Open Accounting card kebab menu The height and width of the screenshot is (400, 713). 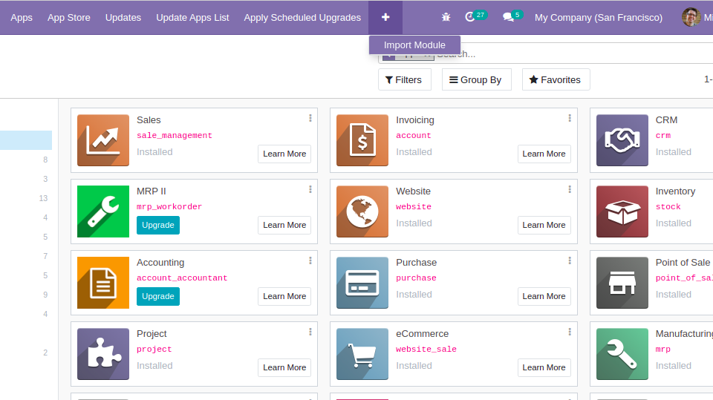pos(310,260)
